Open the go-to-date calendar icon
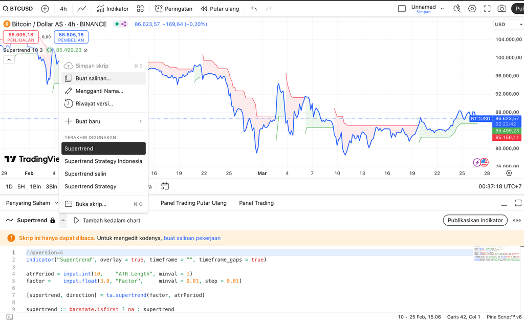The image size is (524, 321). point(165,186)
